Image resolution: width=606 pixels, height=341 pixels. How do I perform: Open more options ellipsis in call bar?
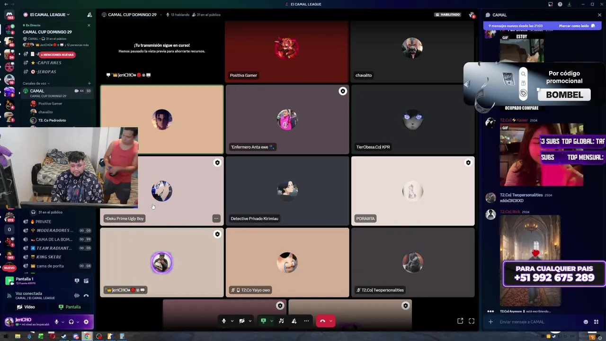tap(306, 321)
